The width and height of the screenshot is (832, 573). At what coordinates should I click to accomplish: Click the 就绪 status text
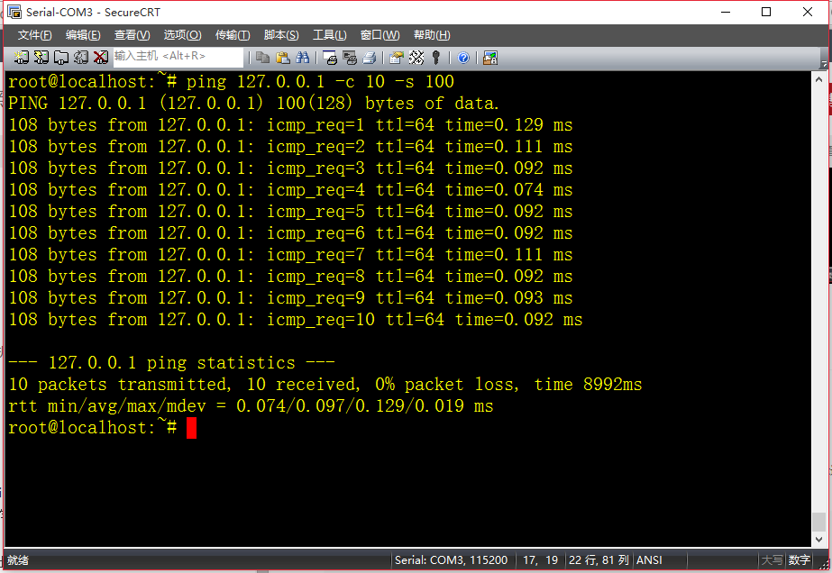[18, 560]
